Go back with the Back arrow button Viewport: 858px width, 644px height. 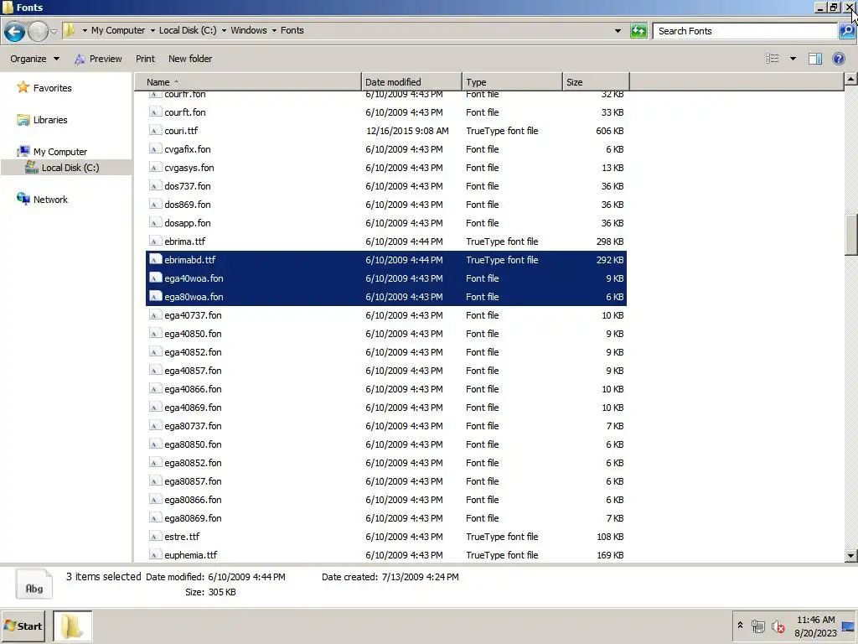click(15, 32)
